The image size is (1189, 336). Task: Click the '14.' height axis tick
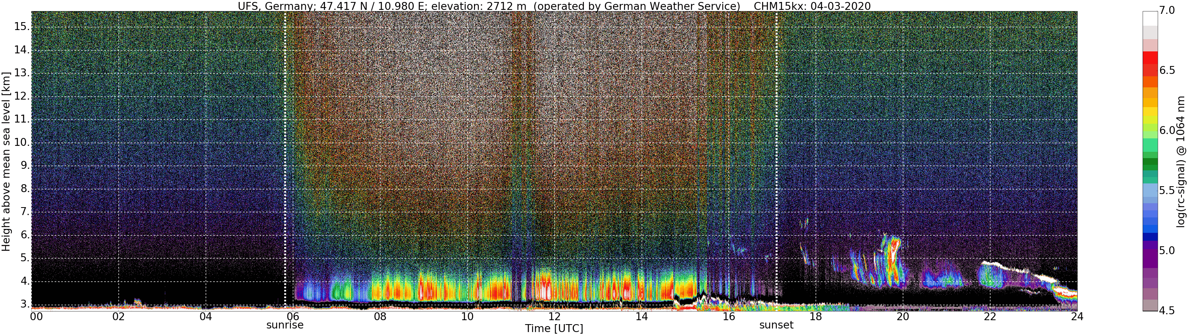click(x=22, y=50)
